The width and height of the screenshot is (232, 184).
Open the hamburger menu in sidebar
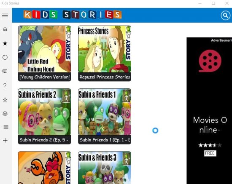pyautogui.click(x=5, y=15)
